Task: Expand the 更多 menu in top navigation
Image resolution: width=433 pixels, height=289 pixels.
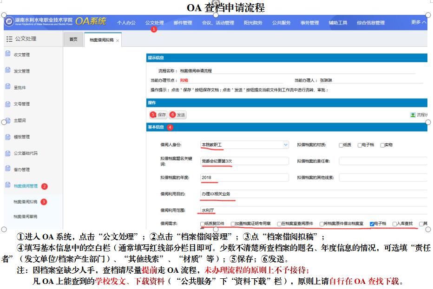Action: (x=419, y=22)
